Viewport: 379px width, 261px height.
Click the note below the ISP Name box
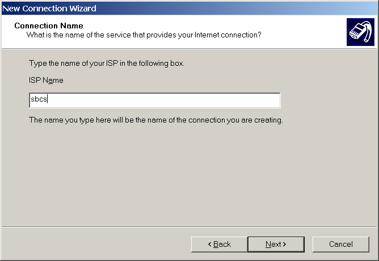point(155,120)
